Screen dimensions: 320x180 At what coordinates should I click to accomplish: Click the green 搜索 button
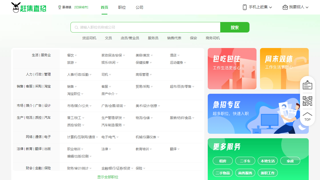pyautogui.click(x=234, y=27)
